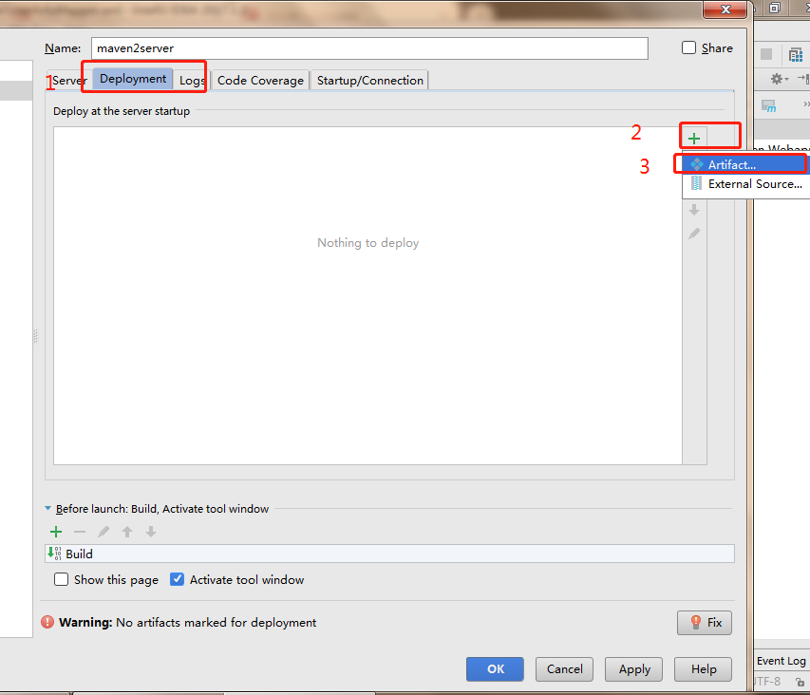Remove selected before launch task
The image size is (810, 695).
tap(80, 532)
